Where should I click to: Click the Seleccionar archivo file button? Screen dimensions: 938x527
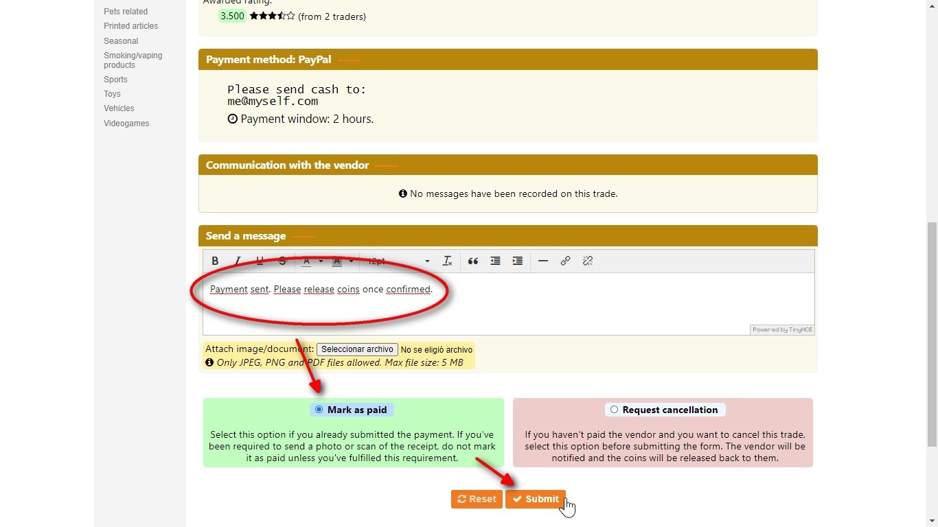(x=357, y=349)
